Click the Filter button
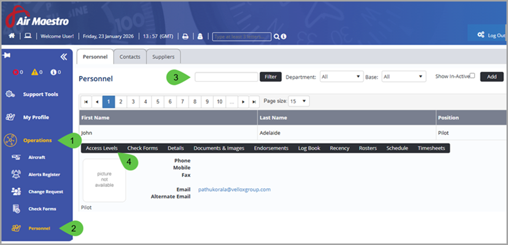This screenshot has width=508, height=245. [x=271, y=77]
